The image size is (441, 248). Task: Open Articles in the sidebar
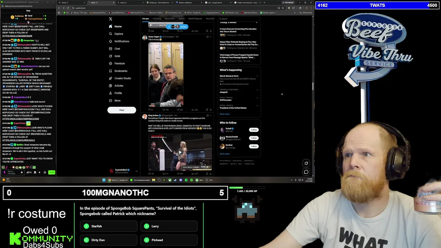tap(116, 86)
